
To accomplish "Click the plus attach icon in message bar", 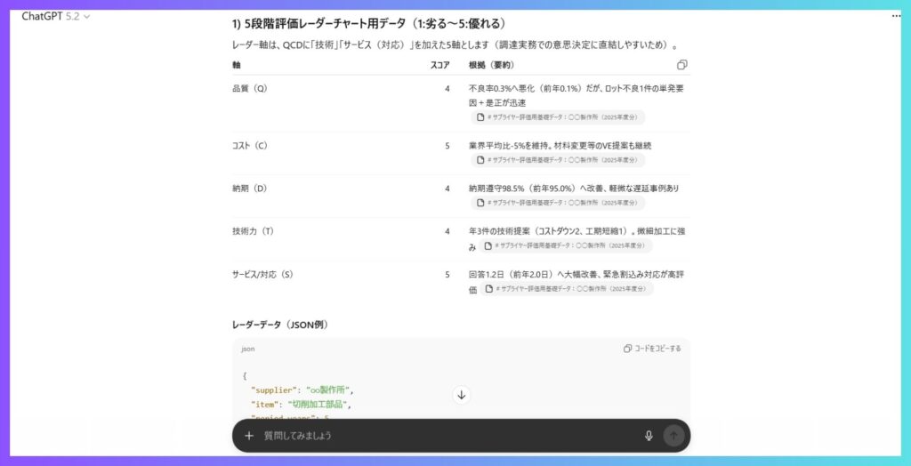I will pyautogui.click(x=249, y=436).
